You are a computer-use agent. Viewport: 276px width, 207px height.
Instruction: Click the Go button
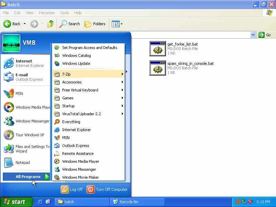[265, 35]
